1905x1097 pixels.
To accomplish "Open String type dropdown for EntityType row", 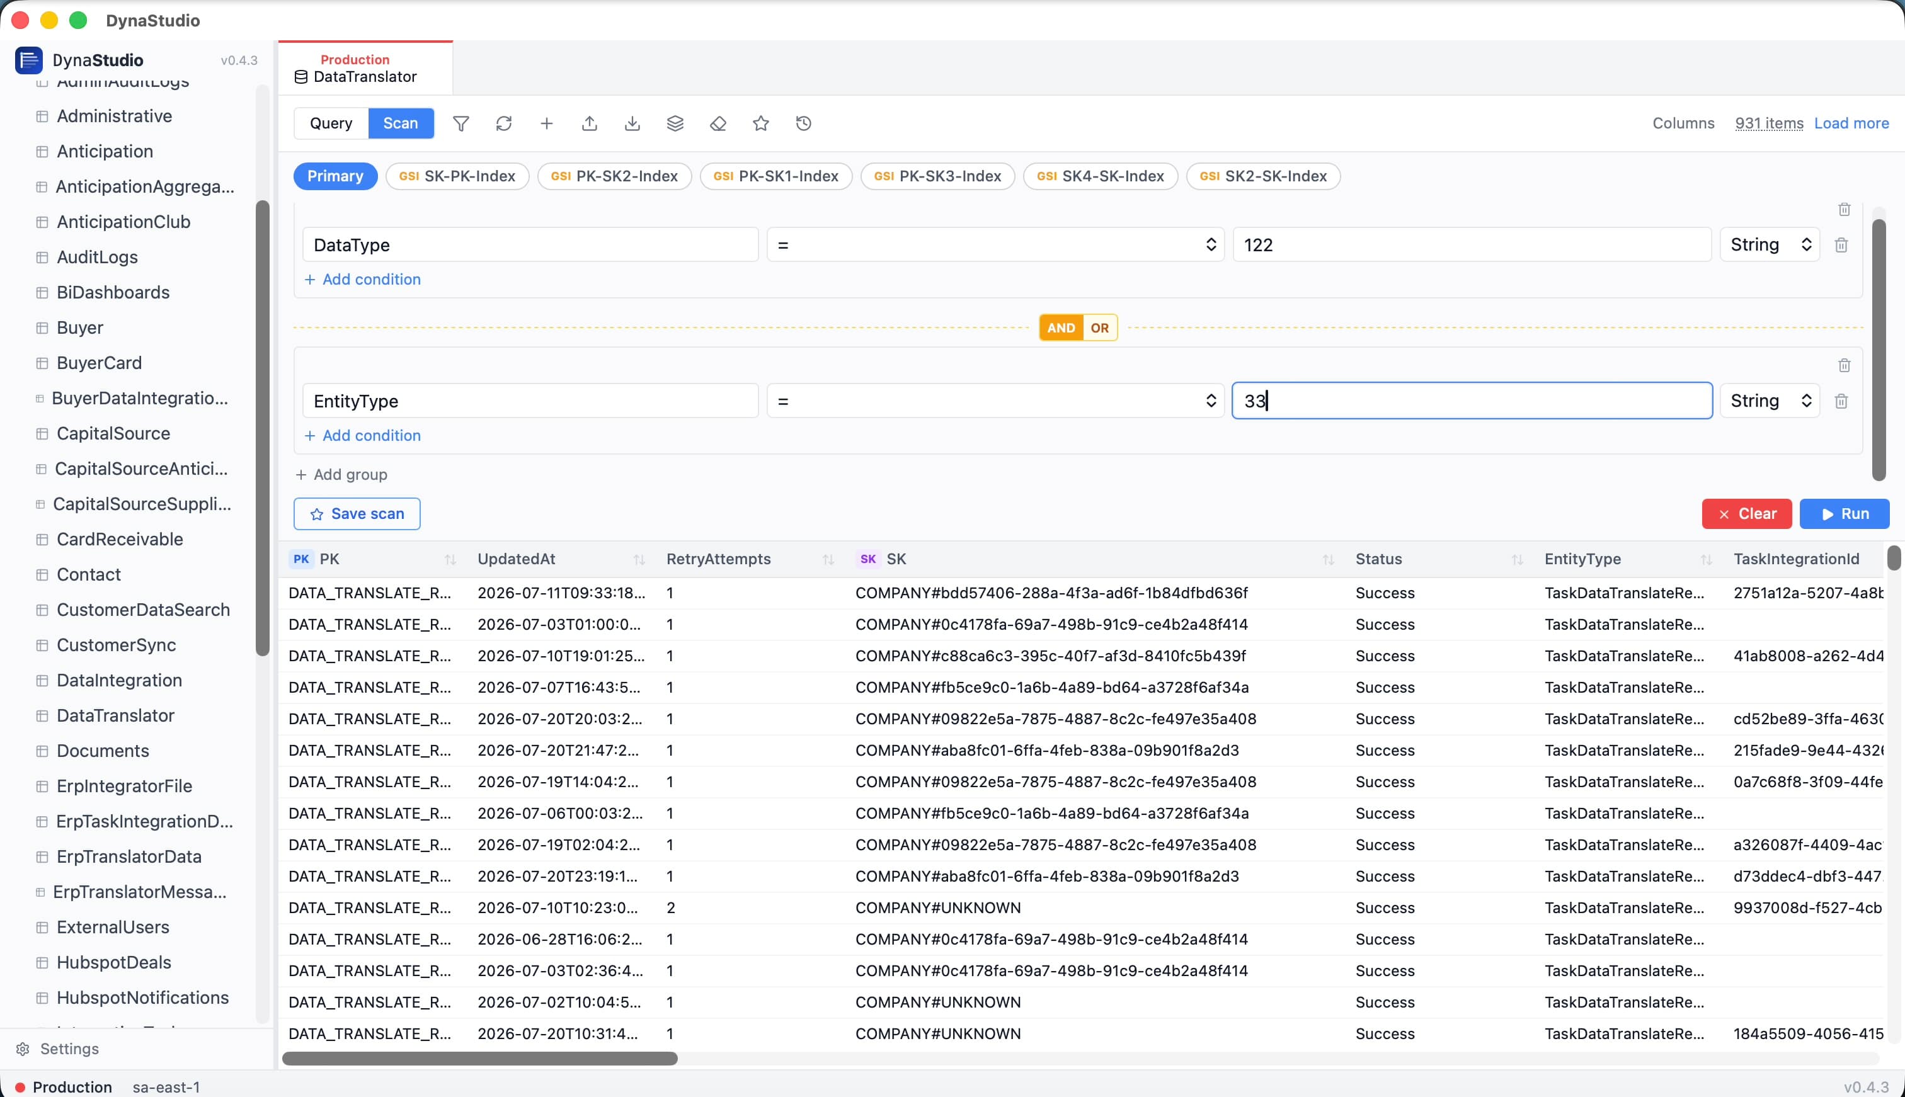I will (1770, 401).
